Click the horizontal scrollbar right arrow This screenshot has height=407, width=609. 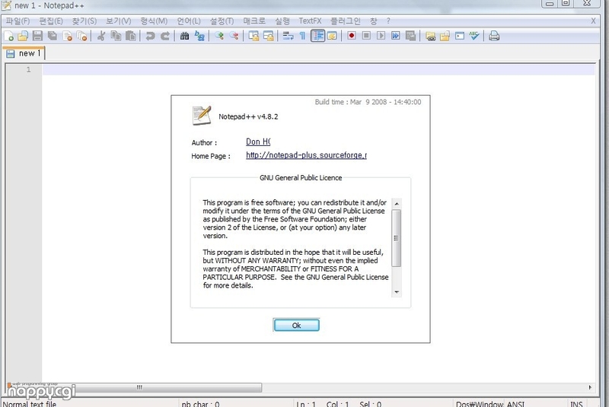[590, 387]
